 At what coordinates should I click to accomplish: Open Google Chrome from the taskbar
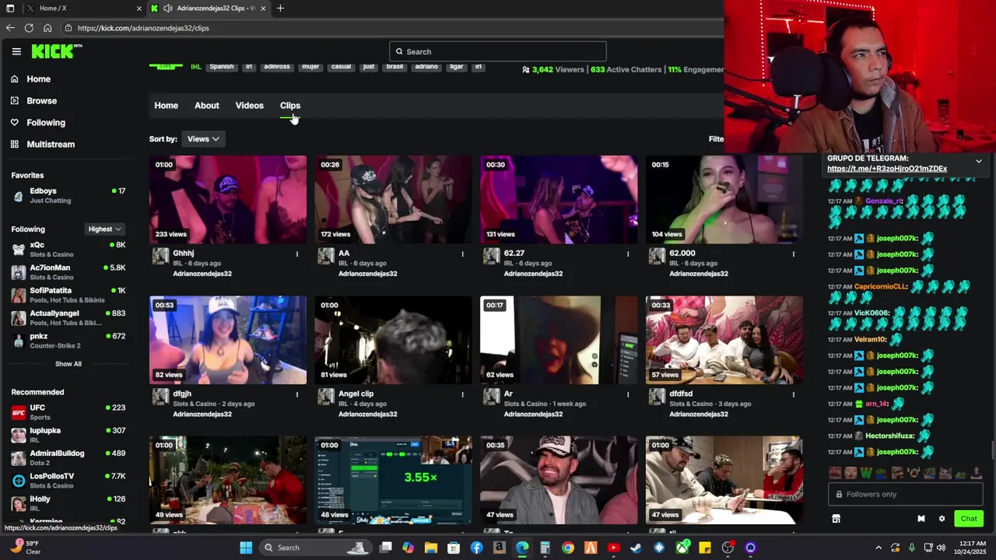coord(568,548)
